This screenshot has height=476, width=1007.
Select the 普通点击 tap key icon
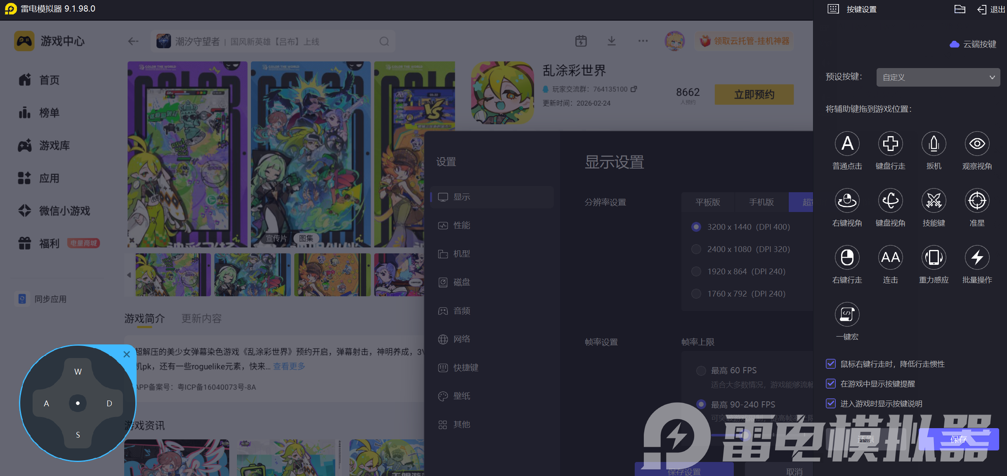coord(847,144)
